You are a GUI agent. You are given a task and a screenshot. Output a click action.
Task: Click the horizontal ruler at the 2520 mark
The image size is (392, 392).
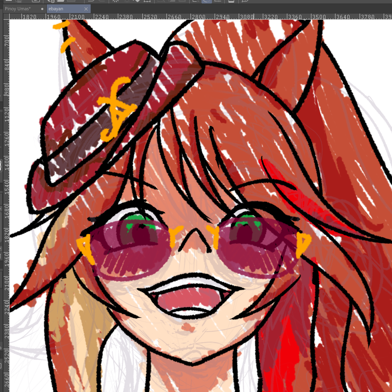tap(150, 17)
